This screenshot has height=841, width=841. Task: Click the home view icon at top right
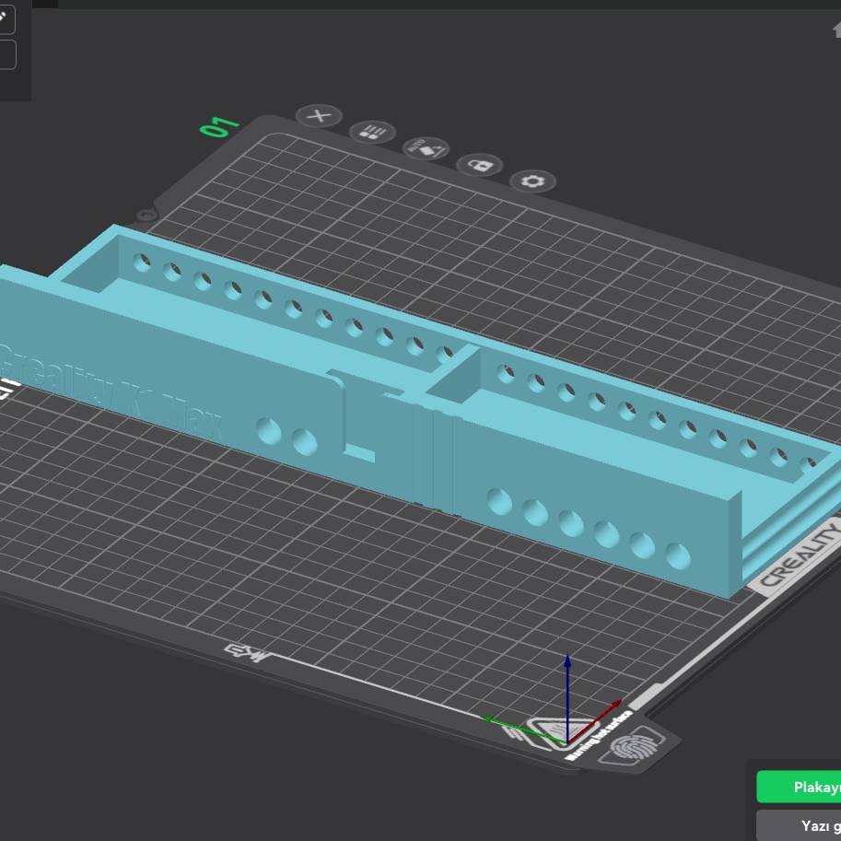[x=836, y=29]
